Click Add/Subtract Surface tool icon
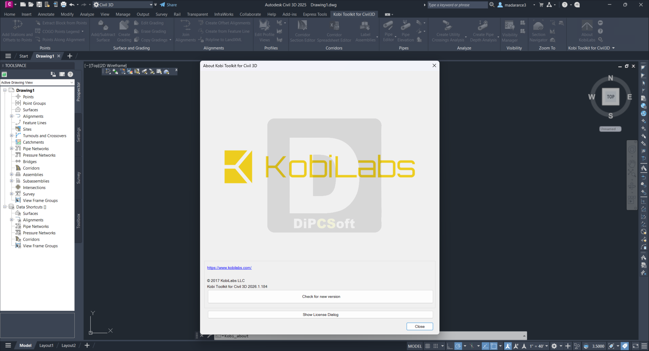 coord(103,26)
